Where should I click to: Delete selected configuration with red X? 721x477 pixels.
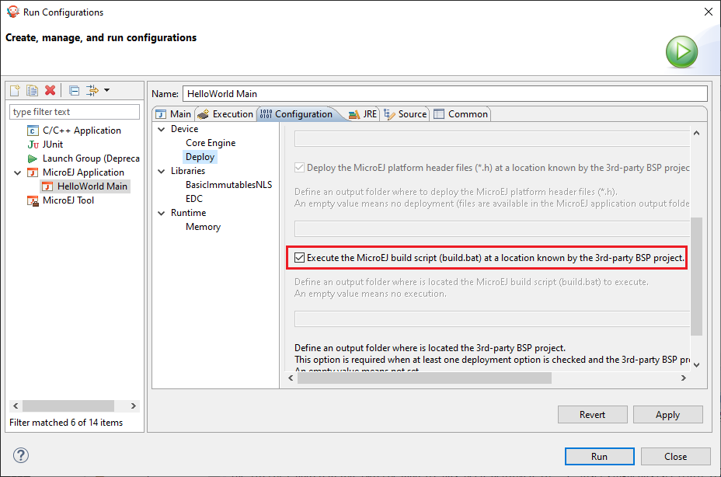(51, 91)
